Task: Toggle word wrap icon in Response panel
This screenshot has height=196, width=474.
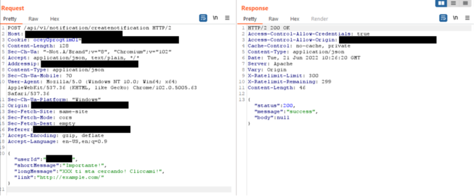Action: point(443,18)
